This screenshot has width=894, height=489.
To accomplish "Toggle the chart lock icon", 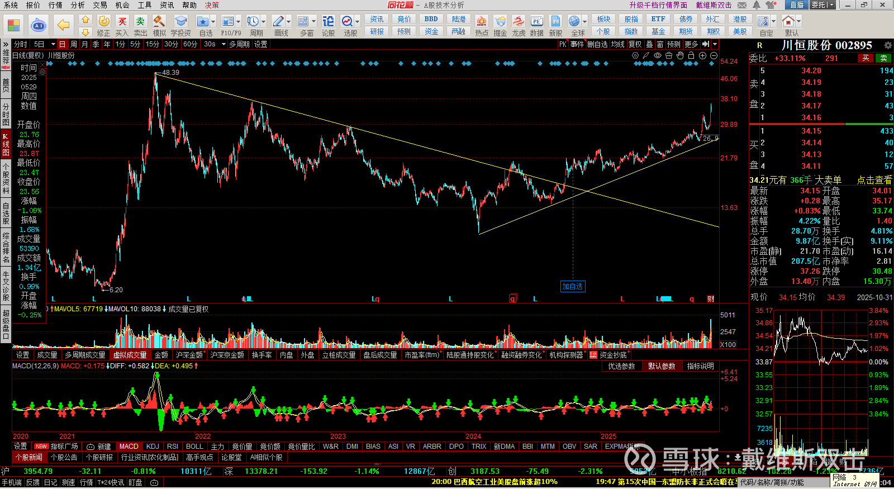I will coord(691,55).
